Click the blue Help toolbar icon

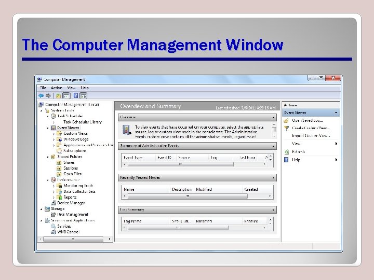click(x=76, y=95)
